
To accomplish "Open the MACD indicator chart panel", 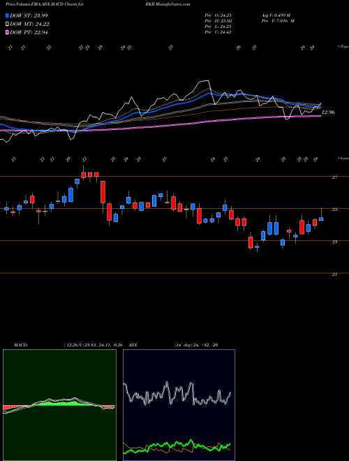I will pos(59,405).
